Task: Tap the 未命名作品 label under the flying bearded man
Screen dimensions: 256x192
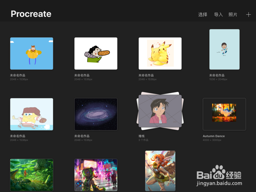Action: (x=18, y=75)
